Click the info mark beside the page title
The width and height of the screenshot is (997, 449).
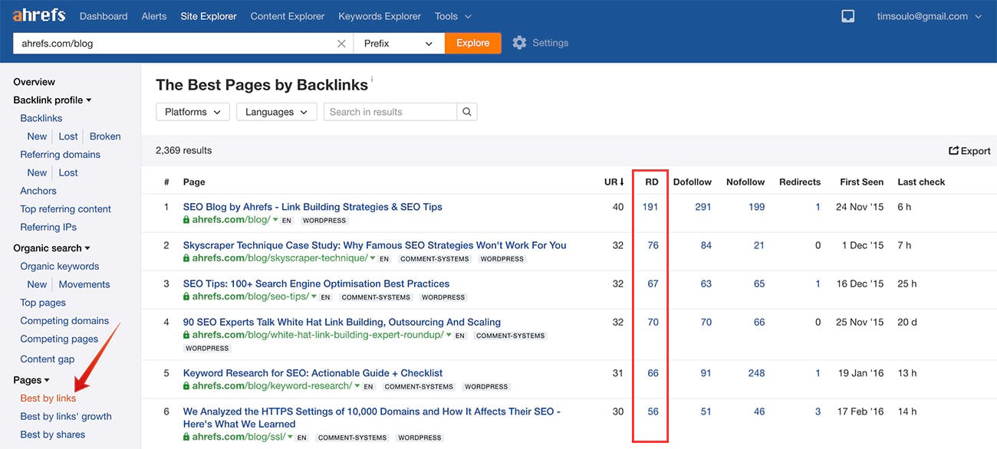[x=372, y=79]
